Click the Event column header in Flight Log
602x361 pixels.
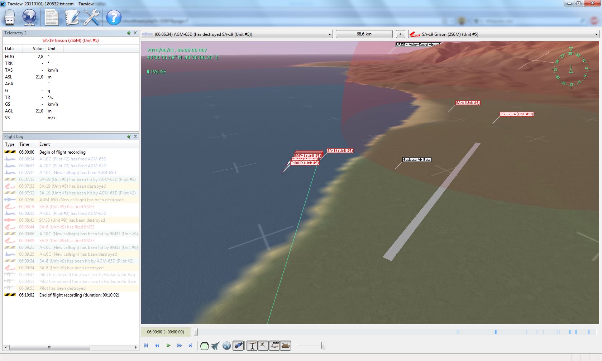tap(88, 144)
